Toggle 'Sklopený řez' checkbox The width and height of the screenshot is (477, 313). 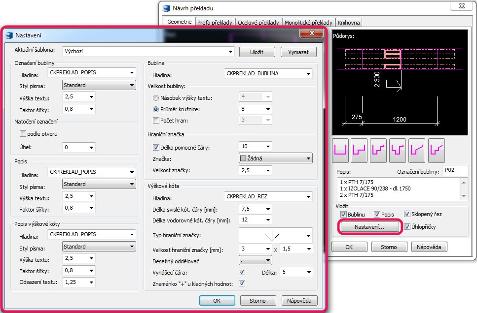click(x=407, y=214)
